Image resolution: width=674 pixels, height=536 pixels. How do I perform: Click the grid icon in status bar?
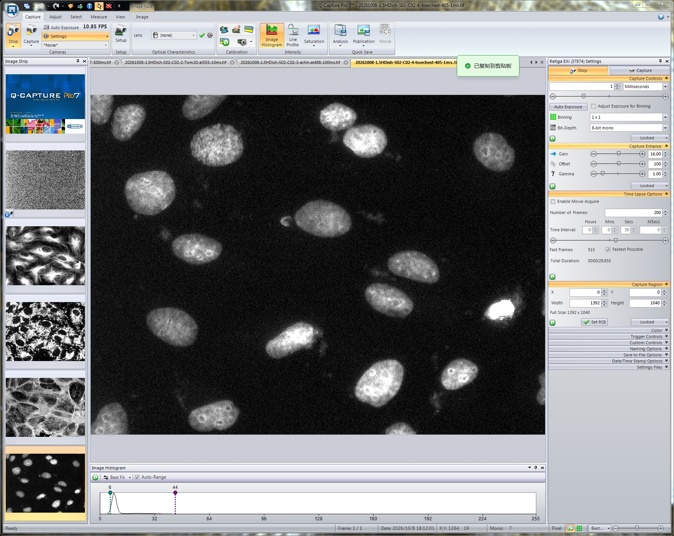pos(579,528)
